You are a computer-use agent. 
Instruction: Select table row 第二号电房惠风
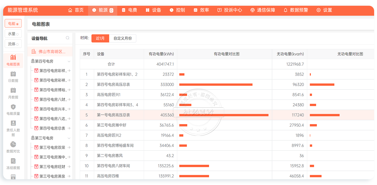pos(227,156)
